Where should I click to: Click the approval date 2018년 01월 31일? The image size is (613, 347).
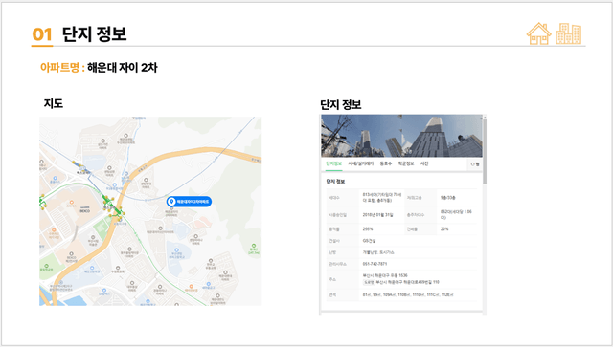[x=377, y=215]
